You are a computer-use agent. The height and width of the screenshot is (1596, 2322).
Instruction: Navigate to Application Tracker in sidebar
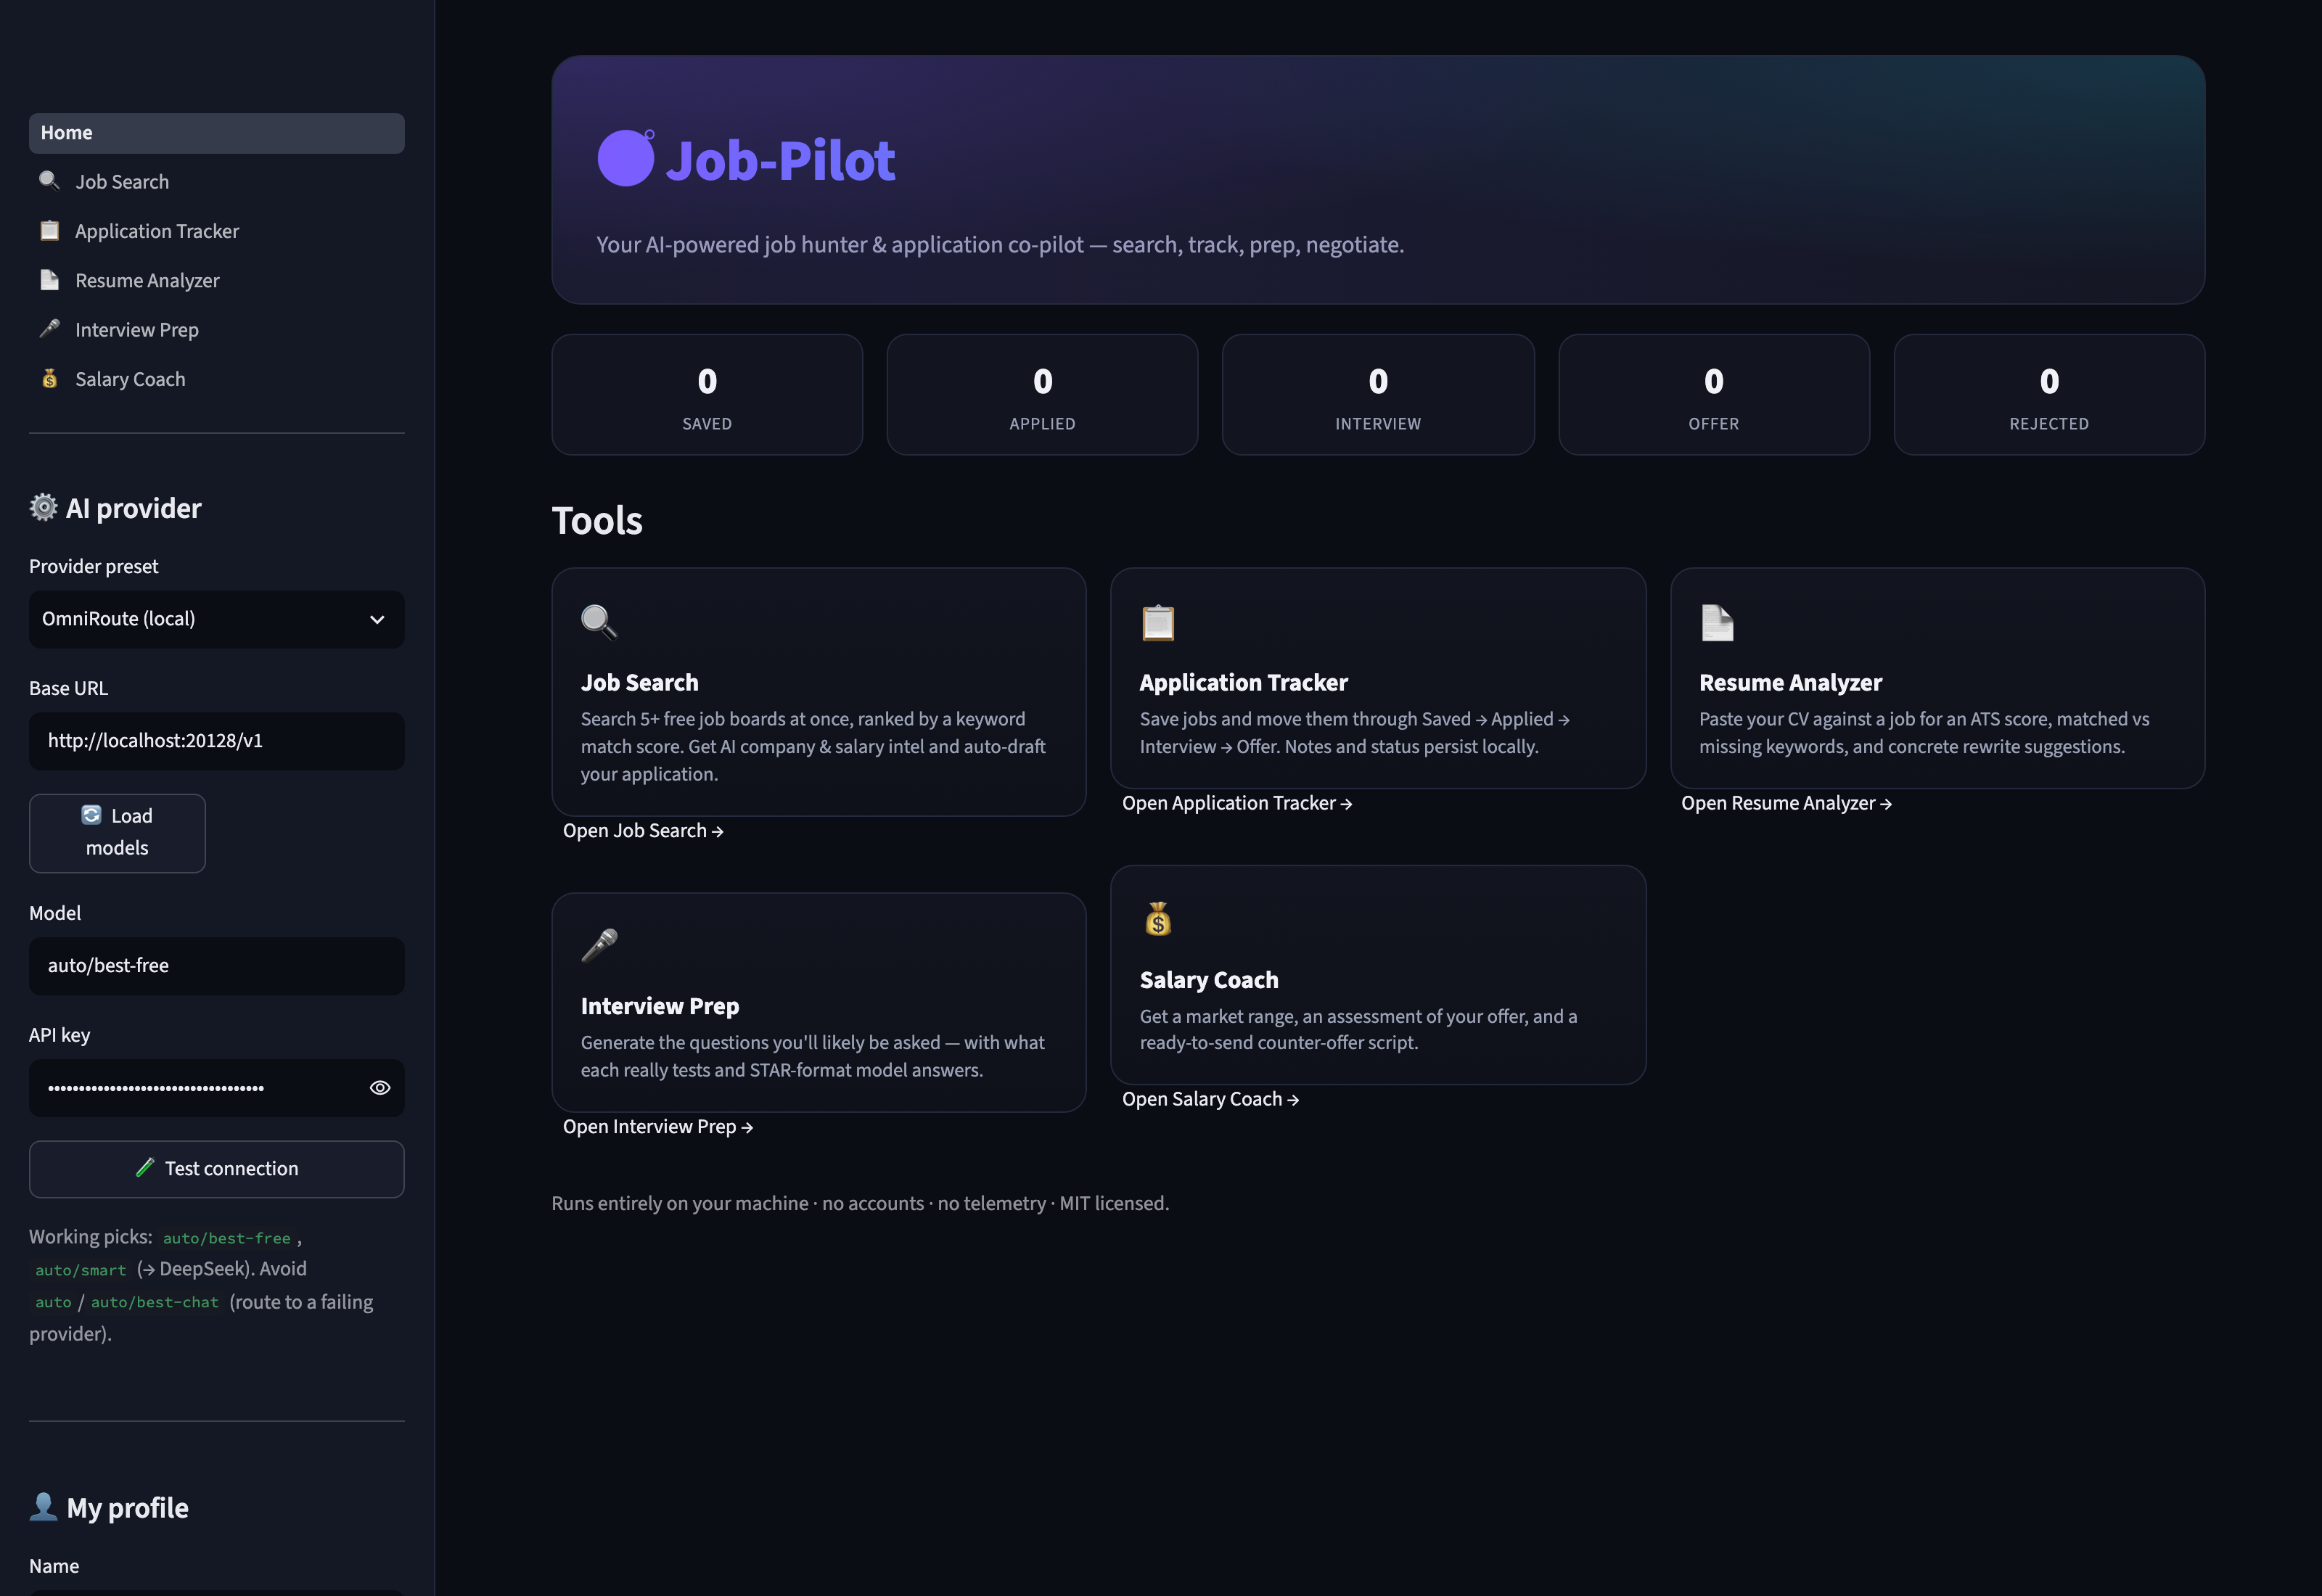(217, 231)
